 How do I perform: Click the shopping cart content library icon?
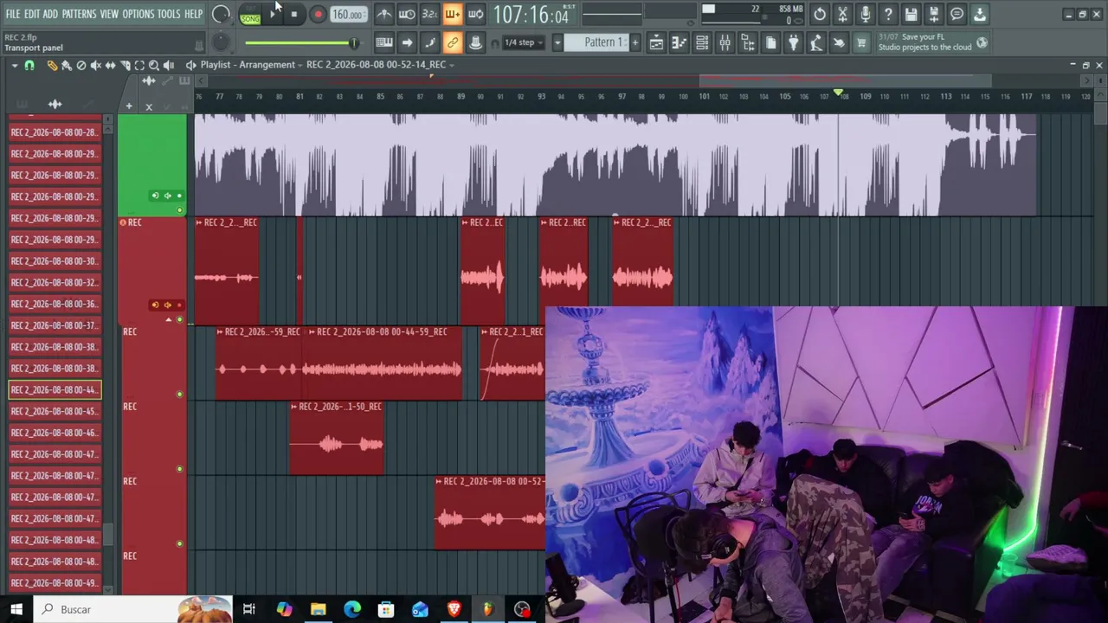[861, 42]
